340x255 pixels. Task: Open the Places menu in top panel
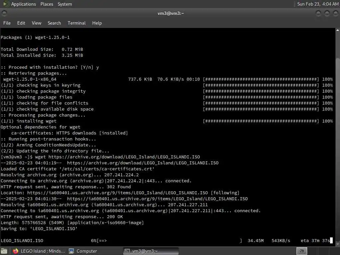click(x=47, y=4)
